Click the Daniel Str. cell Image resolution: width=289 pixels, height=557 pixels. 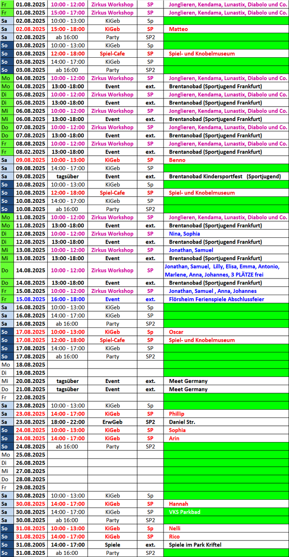(226, 422)
